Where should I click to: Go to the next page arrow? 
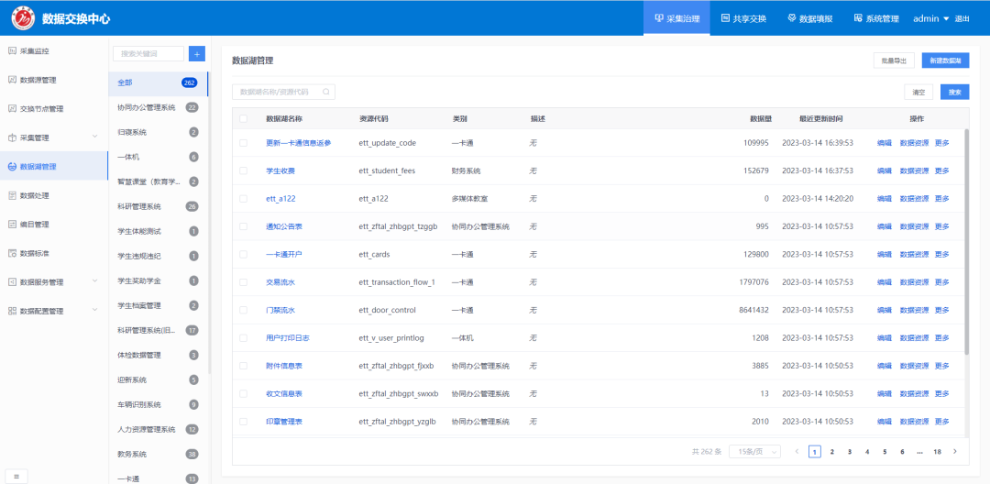tap(955, 451)
